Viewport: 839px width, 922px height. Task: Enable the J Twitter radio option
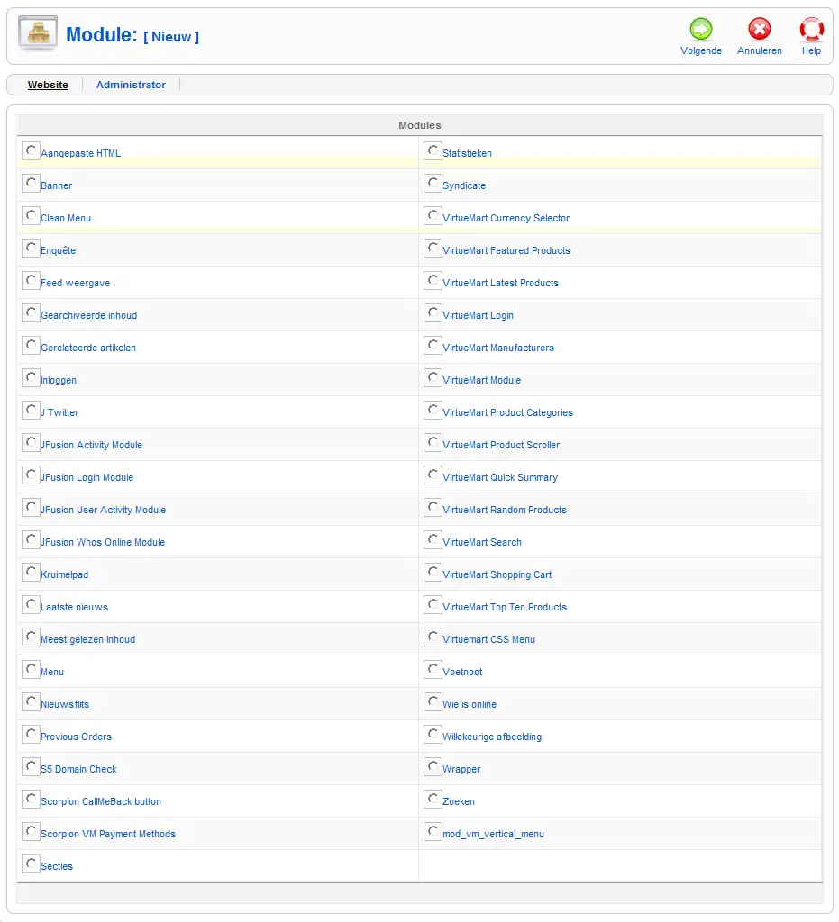tap(32, 411)
